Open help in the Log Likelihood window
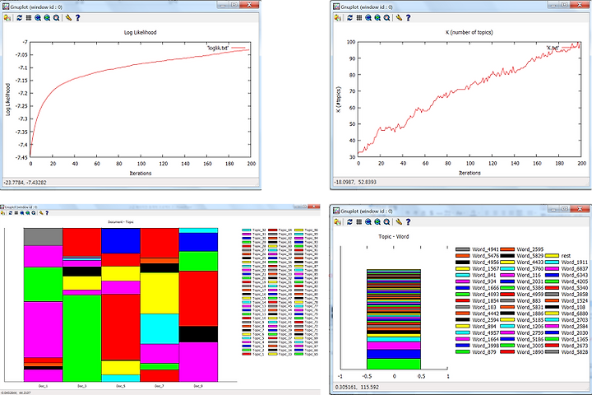 (x=78, y=18)
